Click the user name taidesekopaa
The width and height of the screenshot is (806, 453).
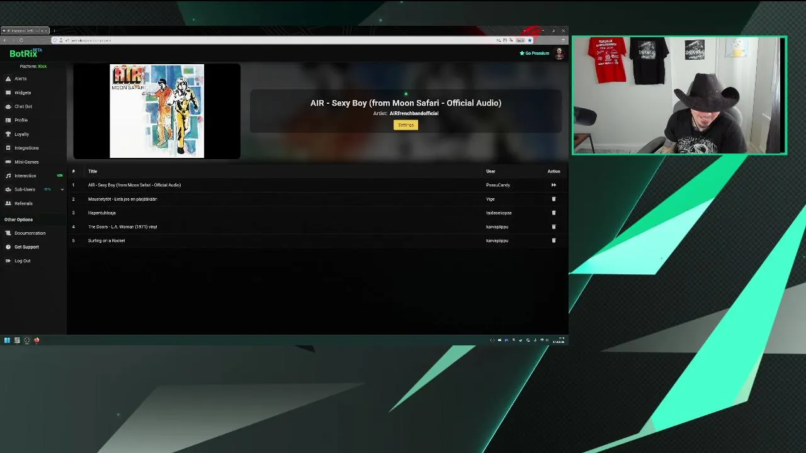[x=499, y=213]
